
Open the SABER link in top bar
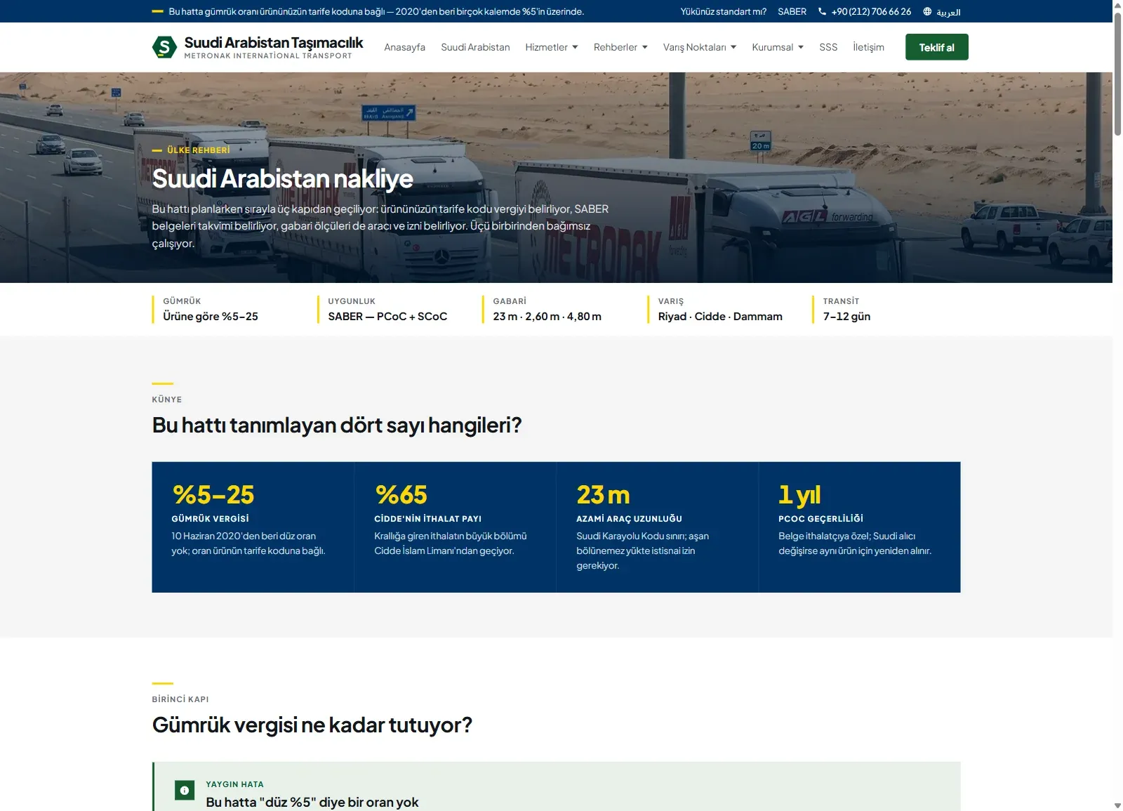coord(792,11)
